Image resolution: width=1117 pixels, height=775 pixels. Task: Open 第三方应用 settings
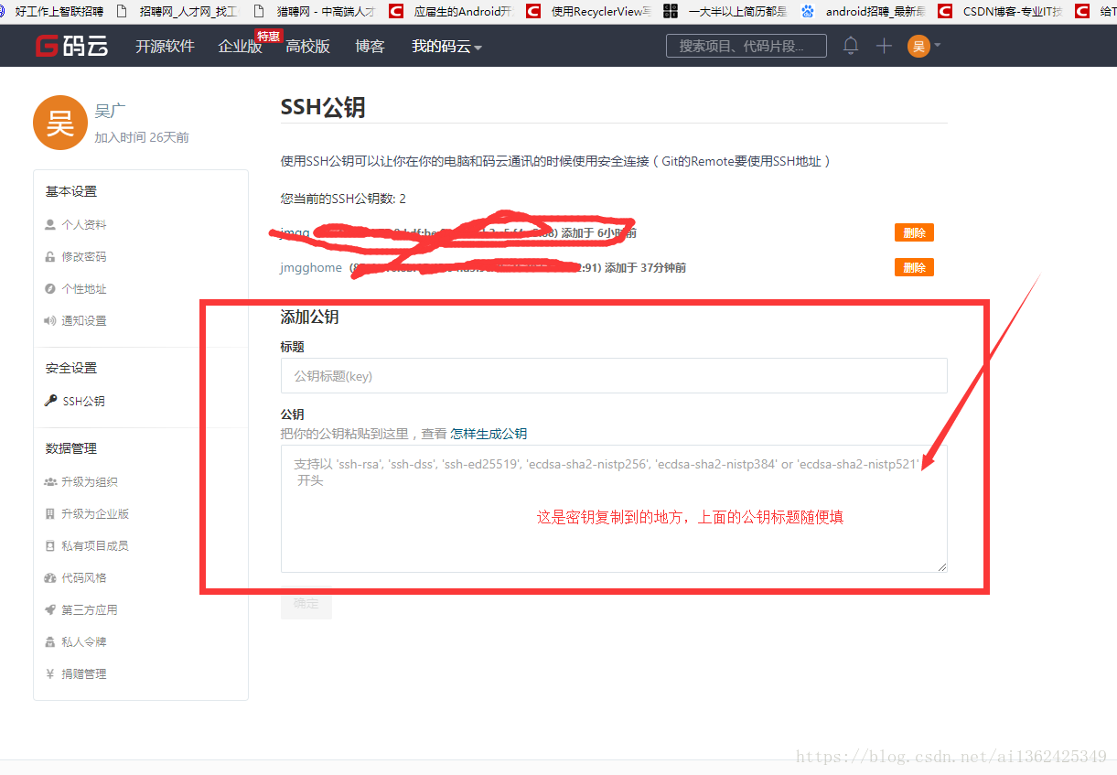(x=90, y=610)
